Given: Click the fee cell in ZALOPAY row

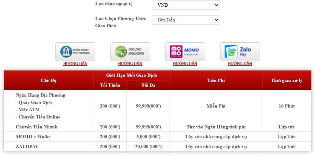Looking at the screenshot, I should pyautogui.click(x=216, y=147).
